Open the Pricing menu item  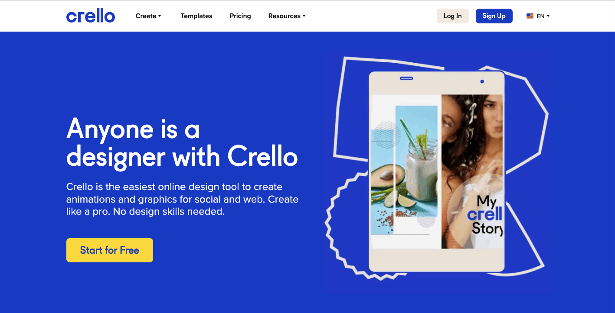[240, 16]
